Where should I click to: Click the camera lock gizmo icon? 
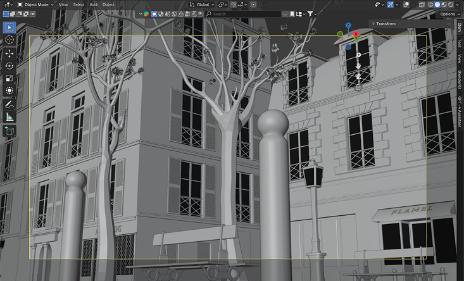click(358, 87)
